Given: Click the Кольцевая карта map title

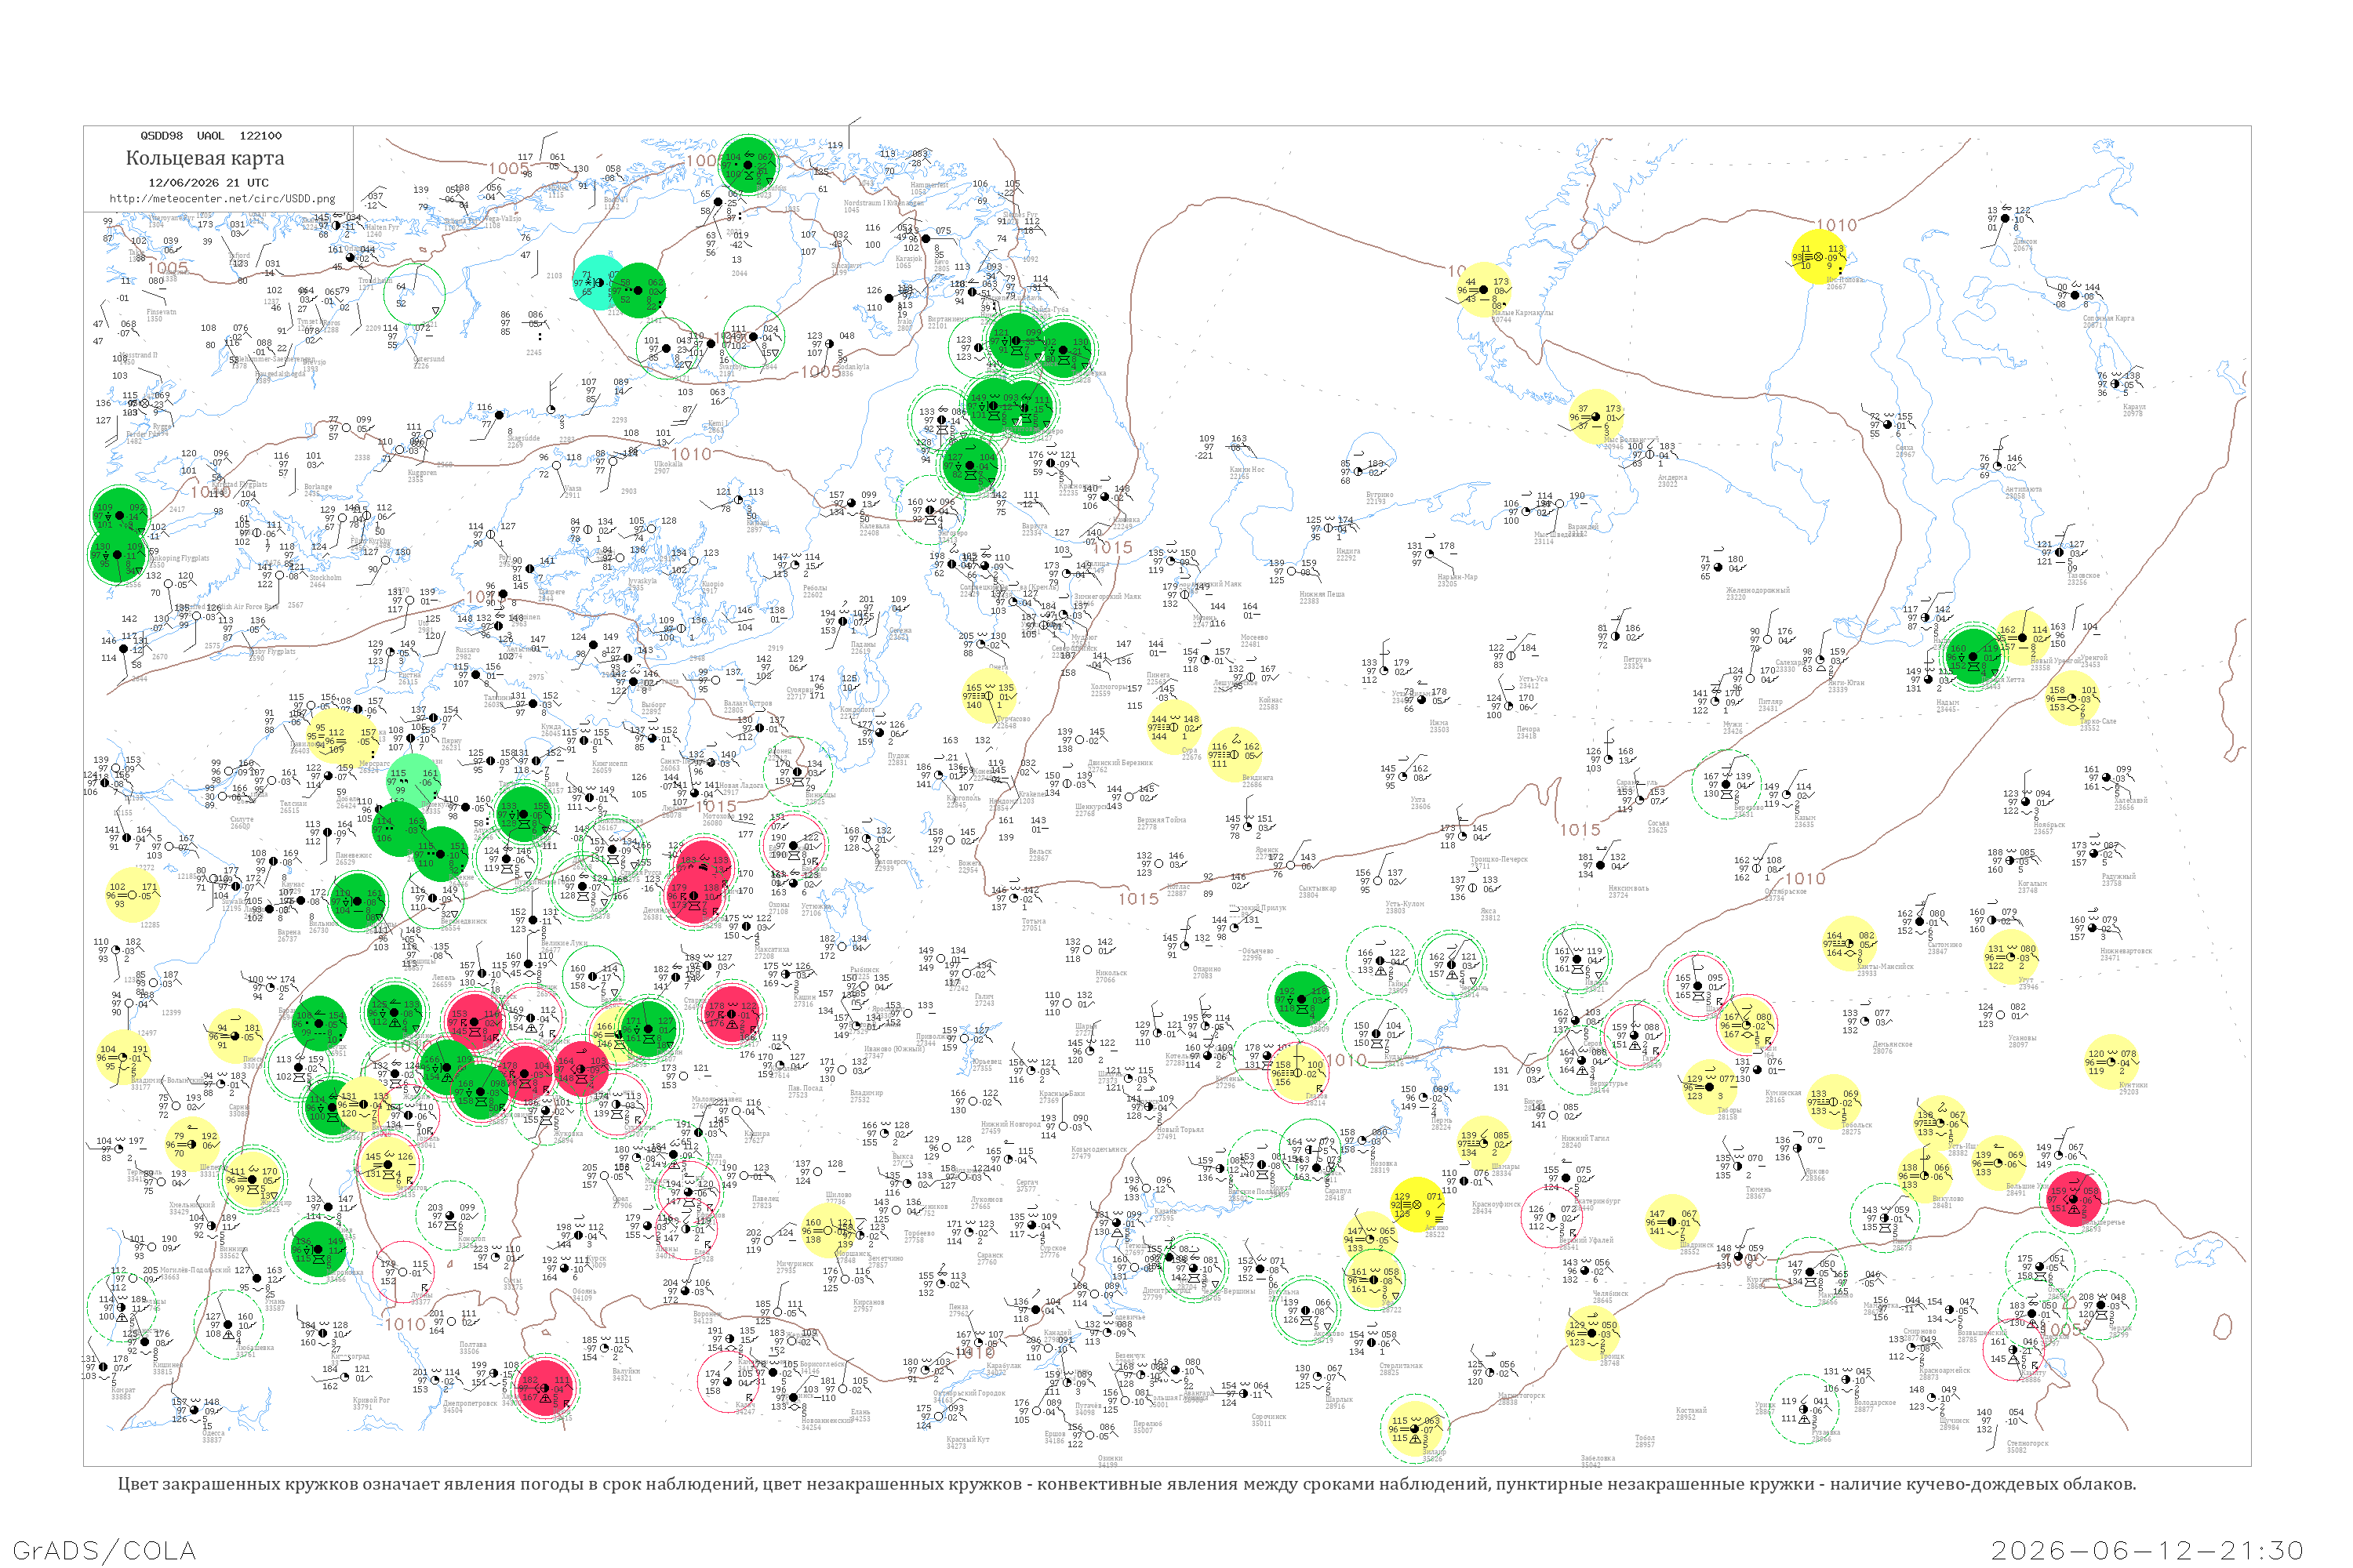Looking at the screenshot, I should 205,158.
